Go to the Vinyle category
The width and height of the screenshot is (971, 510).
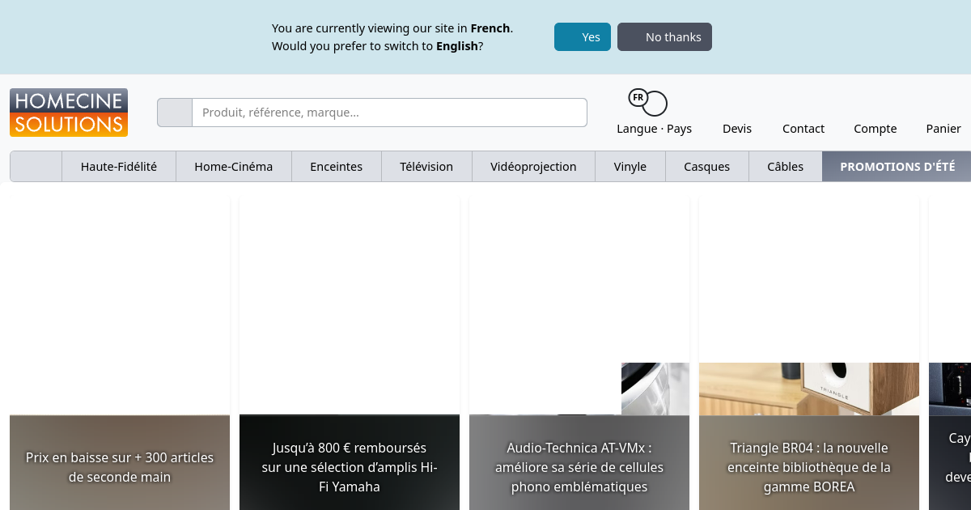point(630,167)
